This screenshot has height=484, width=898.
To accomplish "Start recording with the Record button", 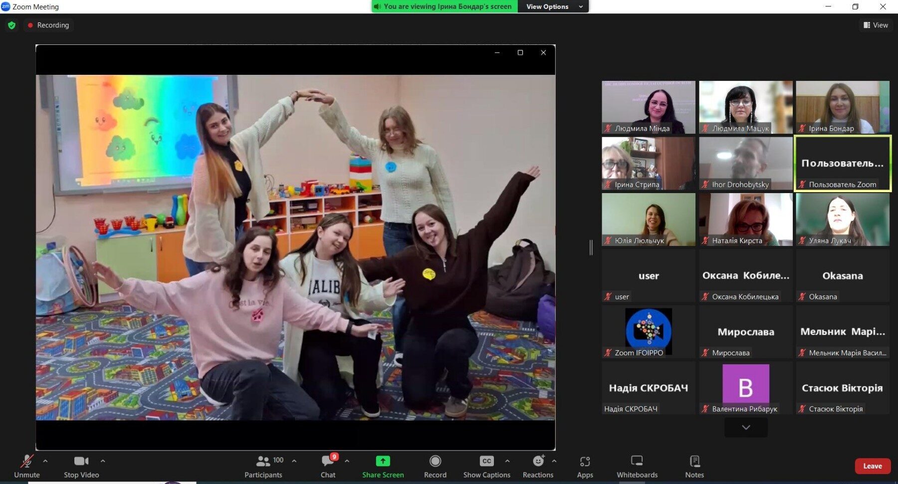I will (x=435, y=466).
